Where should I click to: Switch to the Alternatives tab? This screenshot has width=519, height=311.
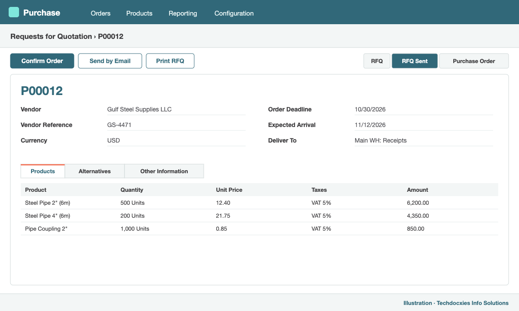click(95, 171)
